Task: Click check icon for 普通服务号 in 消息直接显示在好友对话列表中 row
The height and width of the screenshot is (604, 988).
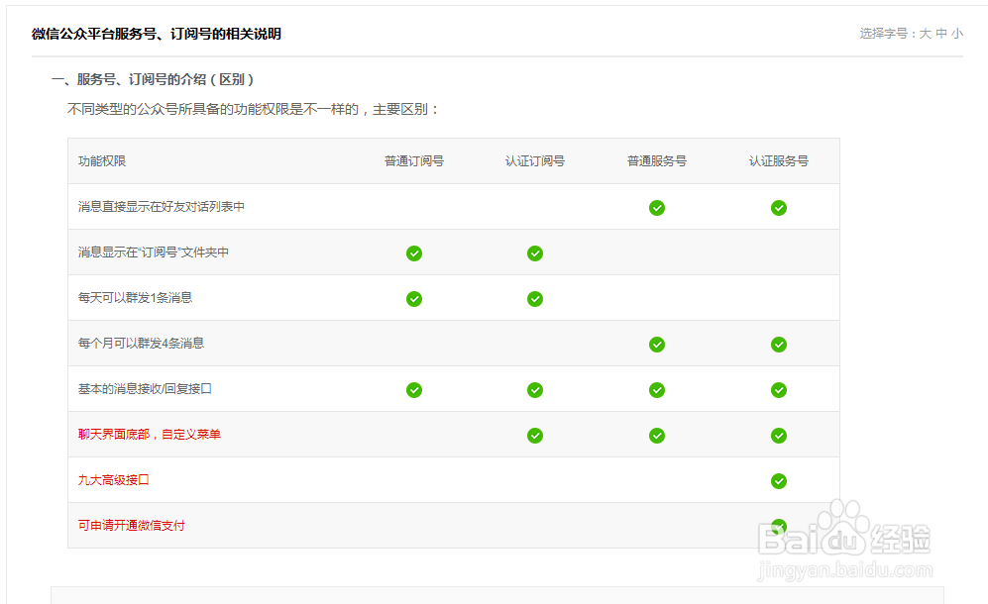Action: coord(657,208)
